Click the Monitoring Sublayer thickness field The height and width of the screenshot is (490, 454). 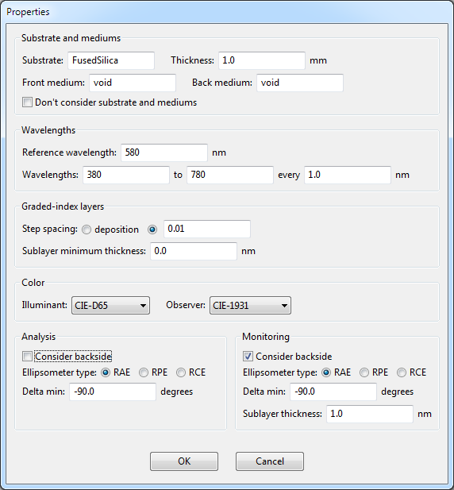[x=370, y=414]
